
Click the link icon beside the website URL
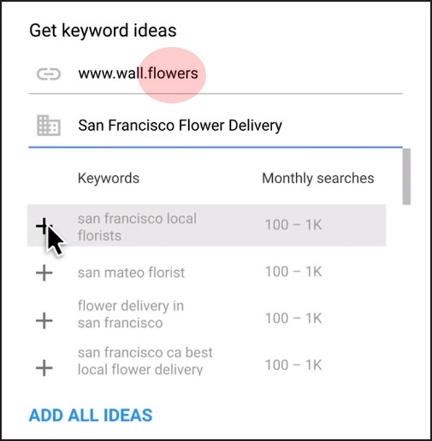pos(49,74)
